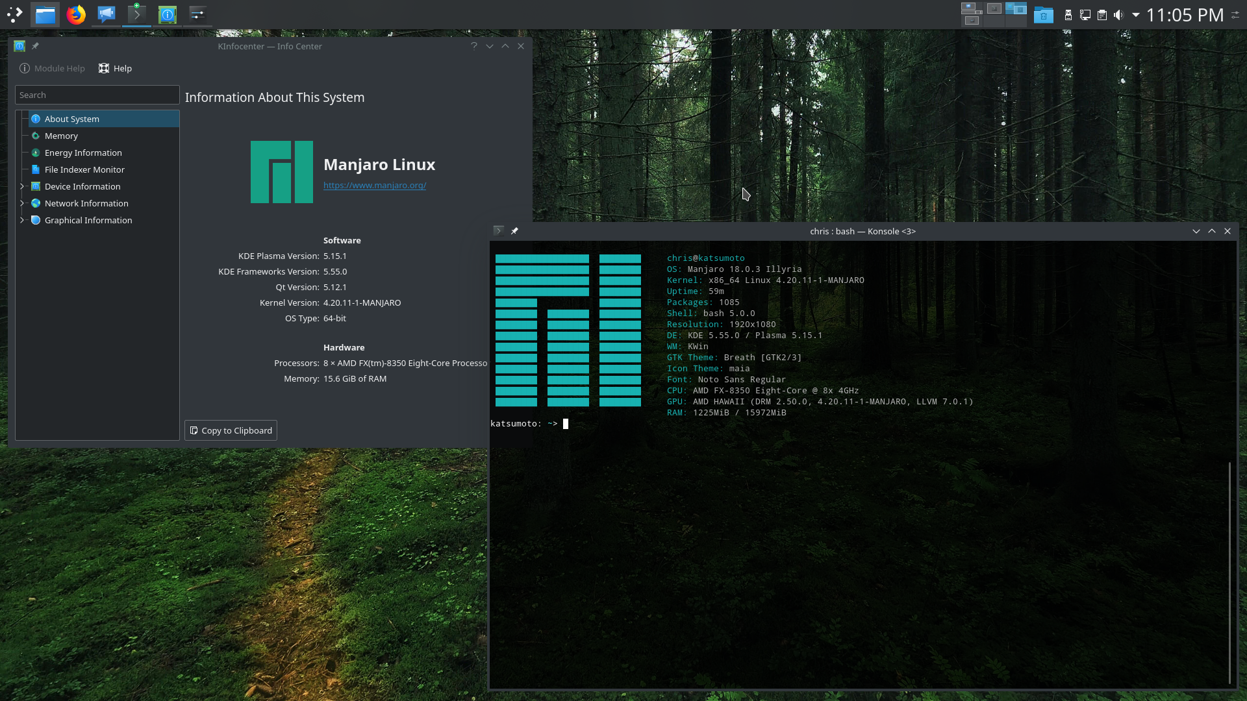Expand the Graphical Information tree node arrow
Viewport: 1247px width, 701px height.
[x=22, y=220]
